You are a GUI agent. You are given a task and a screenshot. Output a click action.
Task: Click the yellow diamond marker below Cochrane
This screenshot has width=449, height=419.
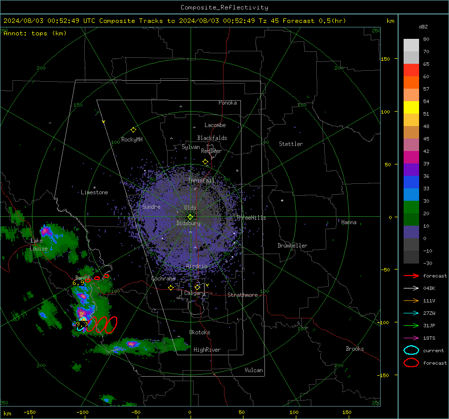pos(171,287)
